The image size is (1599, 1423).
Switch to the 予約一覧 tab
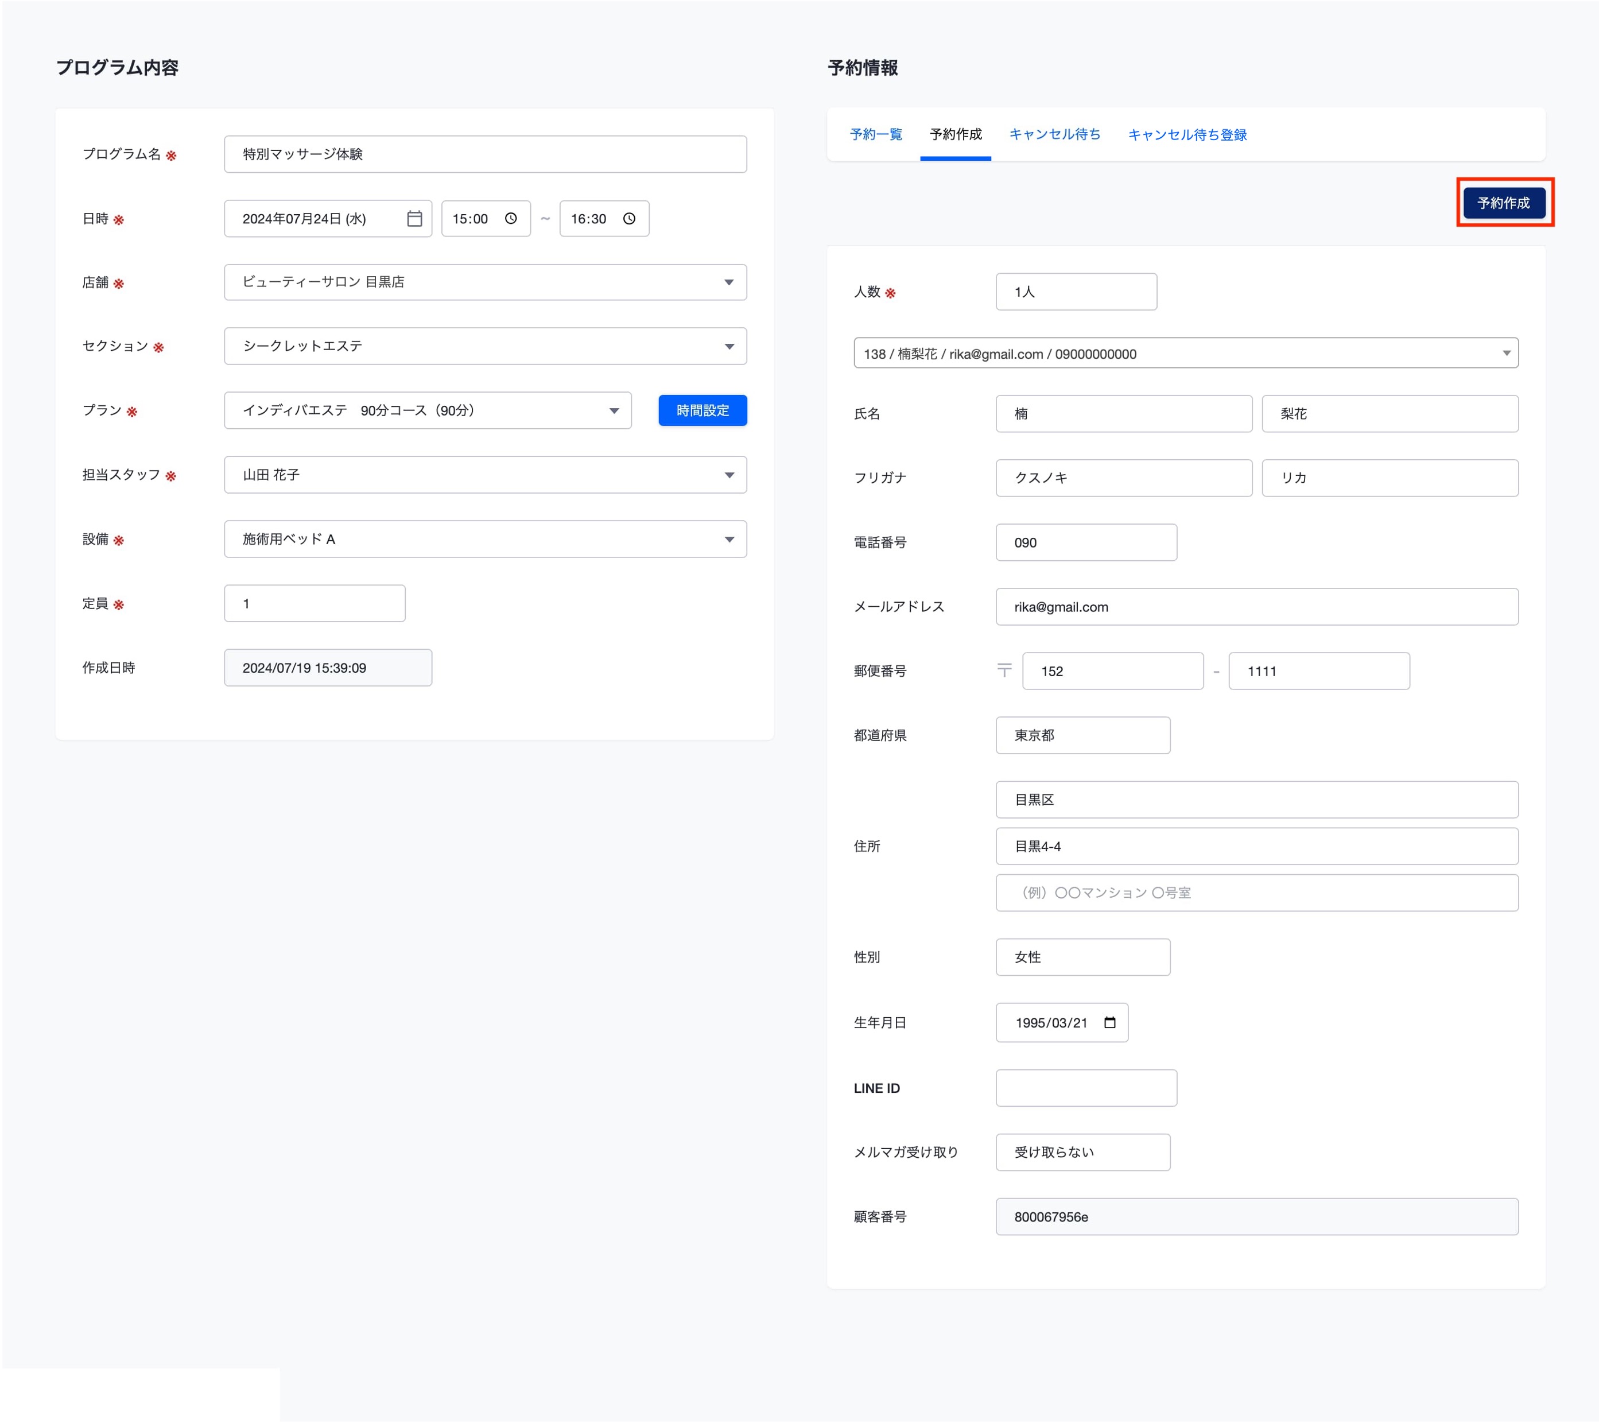point(875,134)
